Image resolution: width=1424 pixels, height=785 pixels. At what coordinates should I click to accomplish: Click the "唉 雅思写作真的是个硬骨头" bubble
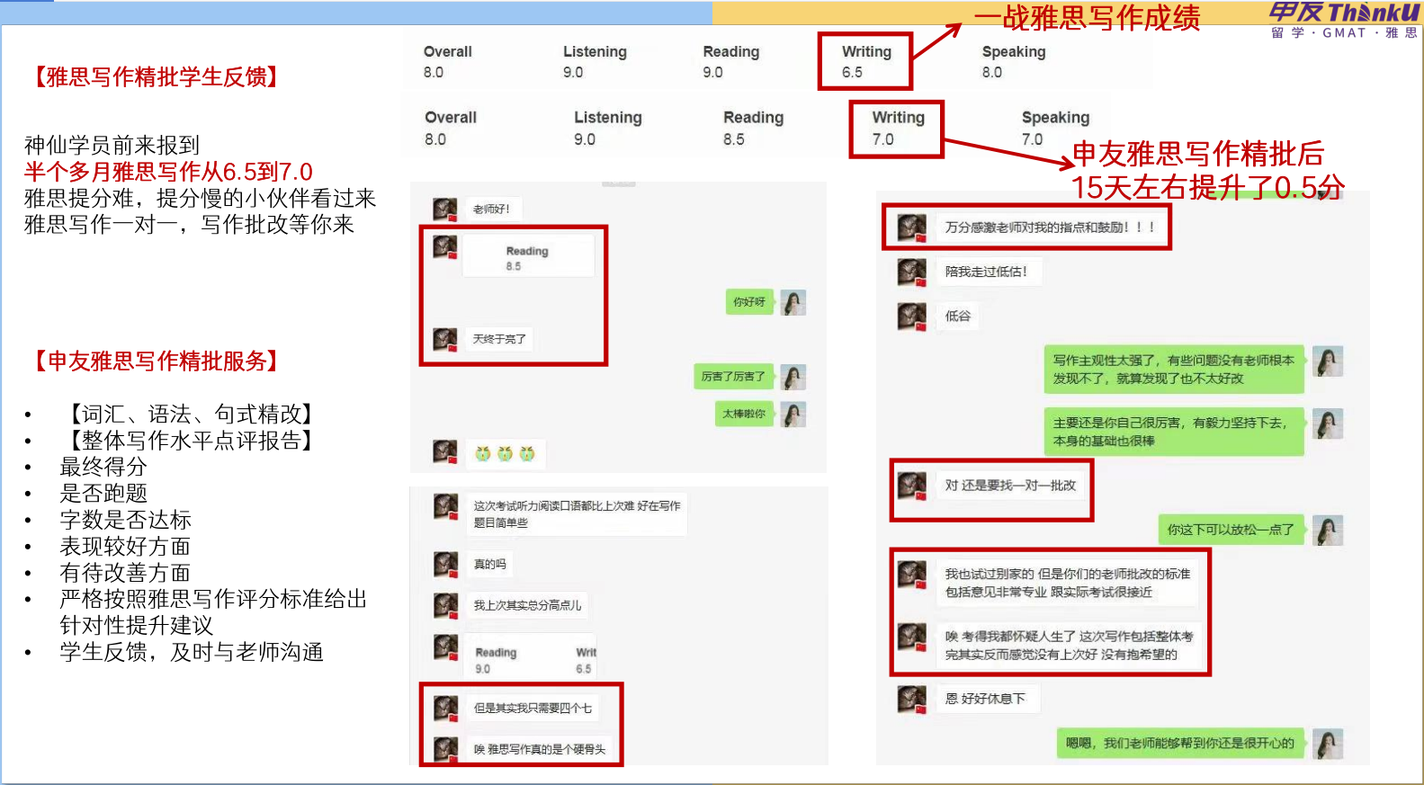coord(540,749)
